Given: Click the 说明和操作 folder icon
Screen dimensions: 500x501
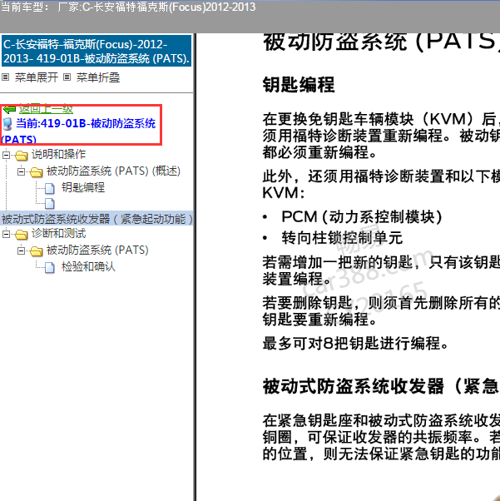Looking at the screenshot, I should pos(22,156).
